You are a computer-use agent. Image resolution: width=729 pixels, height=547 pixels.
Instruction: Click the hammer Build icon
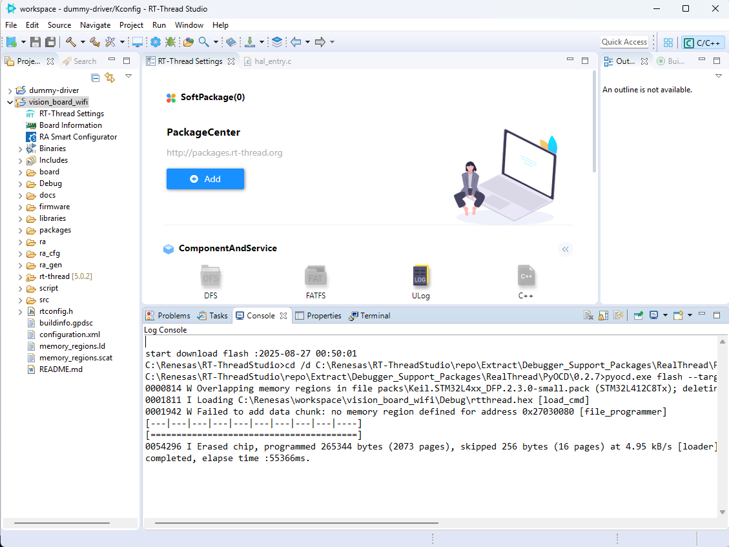tap(70, 42)
